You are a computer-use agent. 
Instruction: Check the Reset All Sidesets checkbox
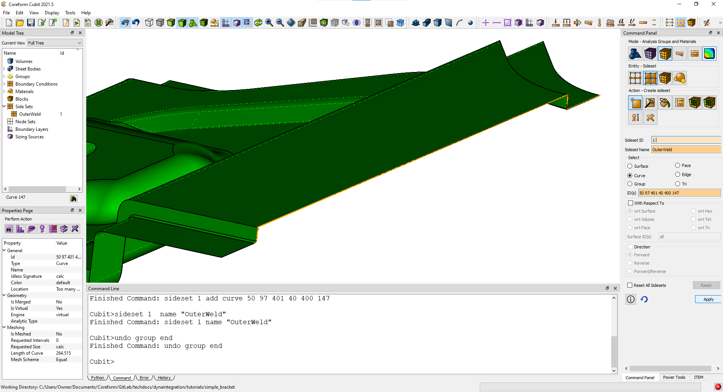point(630,285)
